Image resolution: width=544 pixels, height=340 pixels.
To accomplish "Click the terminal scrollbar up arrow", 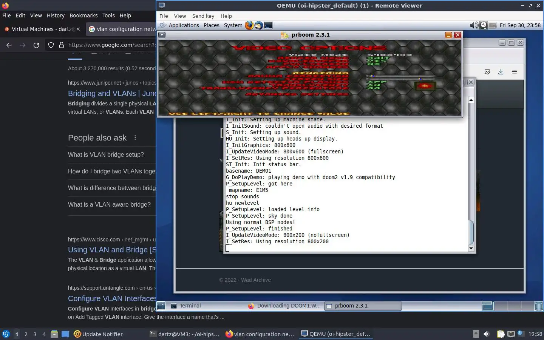I will coord(471,100).
